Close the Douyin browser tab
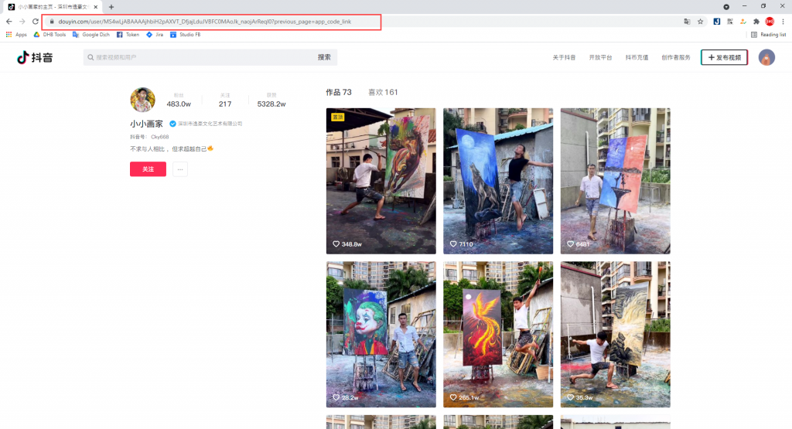Viewport: 792px width, 429px height. (95, 7)
